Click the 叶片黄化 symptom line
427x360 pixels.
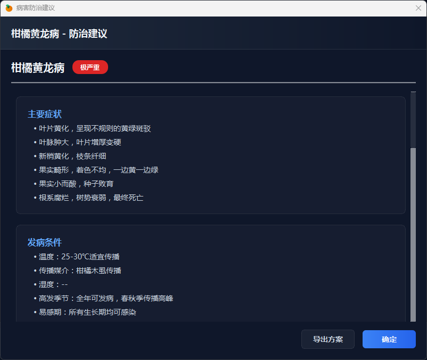coord(95,128)
